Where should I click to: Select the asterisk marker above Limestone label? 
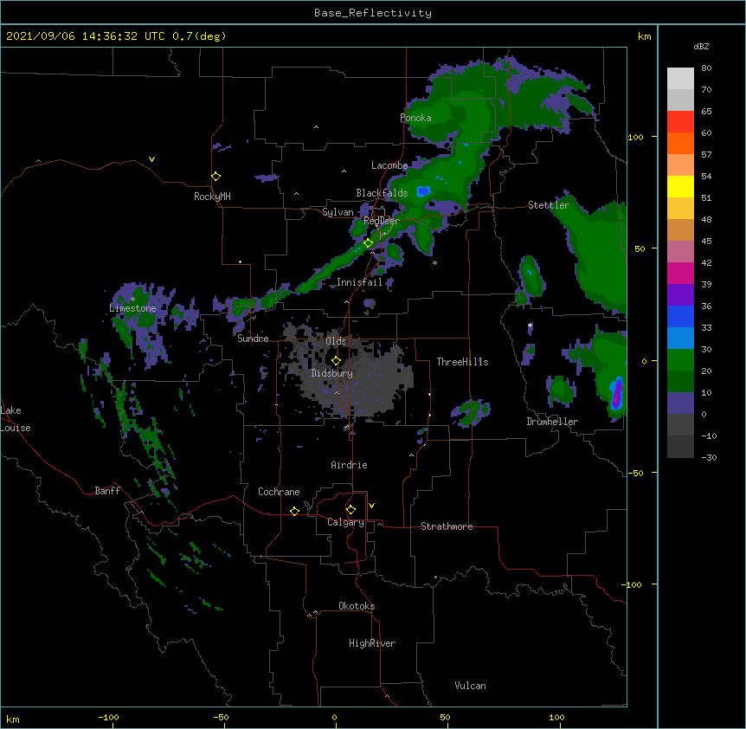click(x=132, y=300)
